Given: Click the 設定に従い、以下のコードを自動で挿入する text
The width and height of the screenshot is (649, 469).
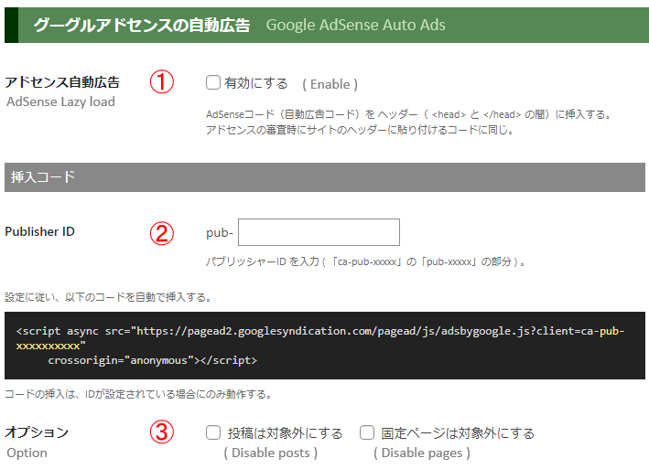Looking at the screenshot, I should [x=108, y=297].
